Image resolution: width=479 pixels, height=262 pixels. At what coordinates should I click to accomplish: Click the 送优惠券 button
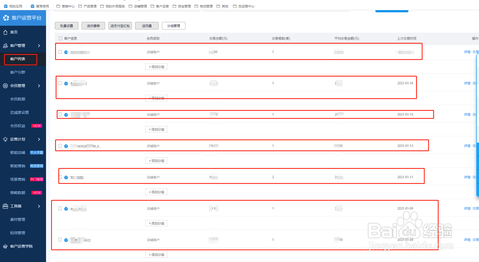(93, 26)
